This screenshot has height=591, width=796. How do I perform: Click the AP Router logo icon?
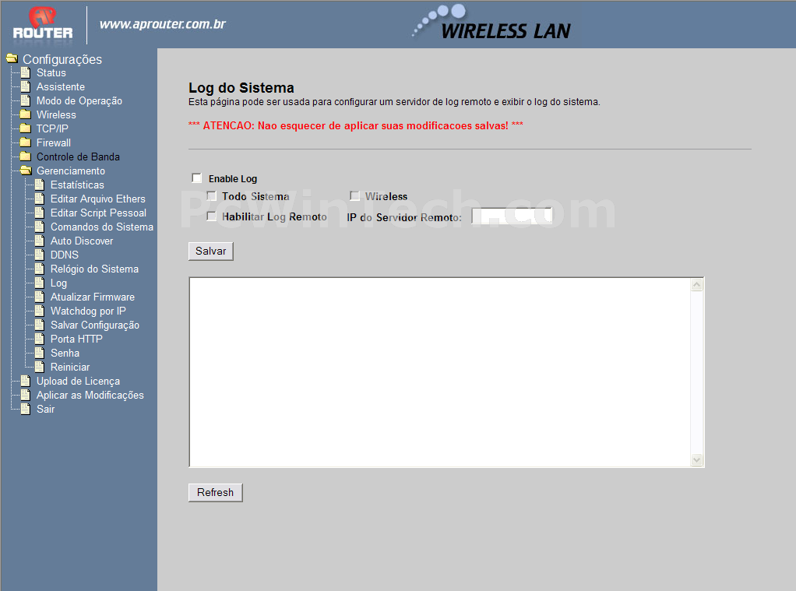click(43, 23)
